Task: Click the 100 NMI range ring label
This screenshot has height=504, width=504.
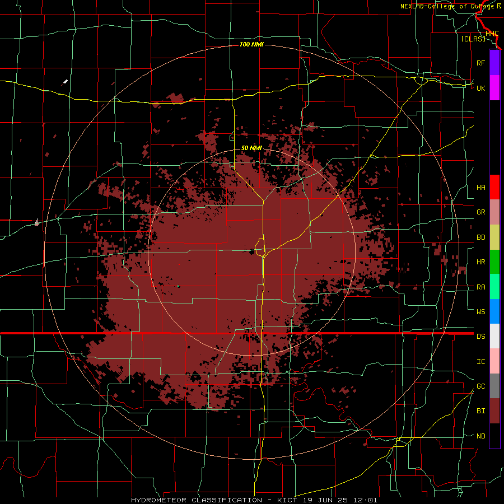Action: (251, 44)
